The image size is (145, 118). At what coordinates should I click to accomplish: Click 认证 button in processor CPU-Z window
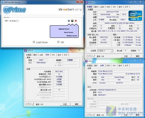126,56
